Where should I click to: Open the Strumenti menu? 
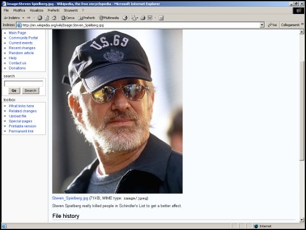(71, 10)
